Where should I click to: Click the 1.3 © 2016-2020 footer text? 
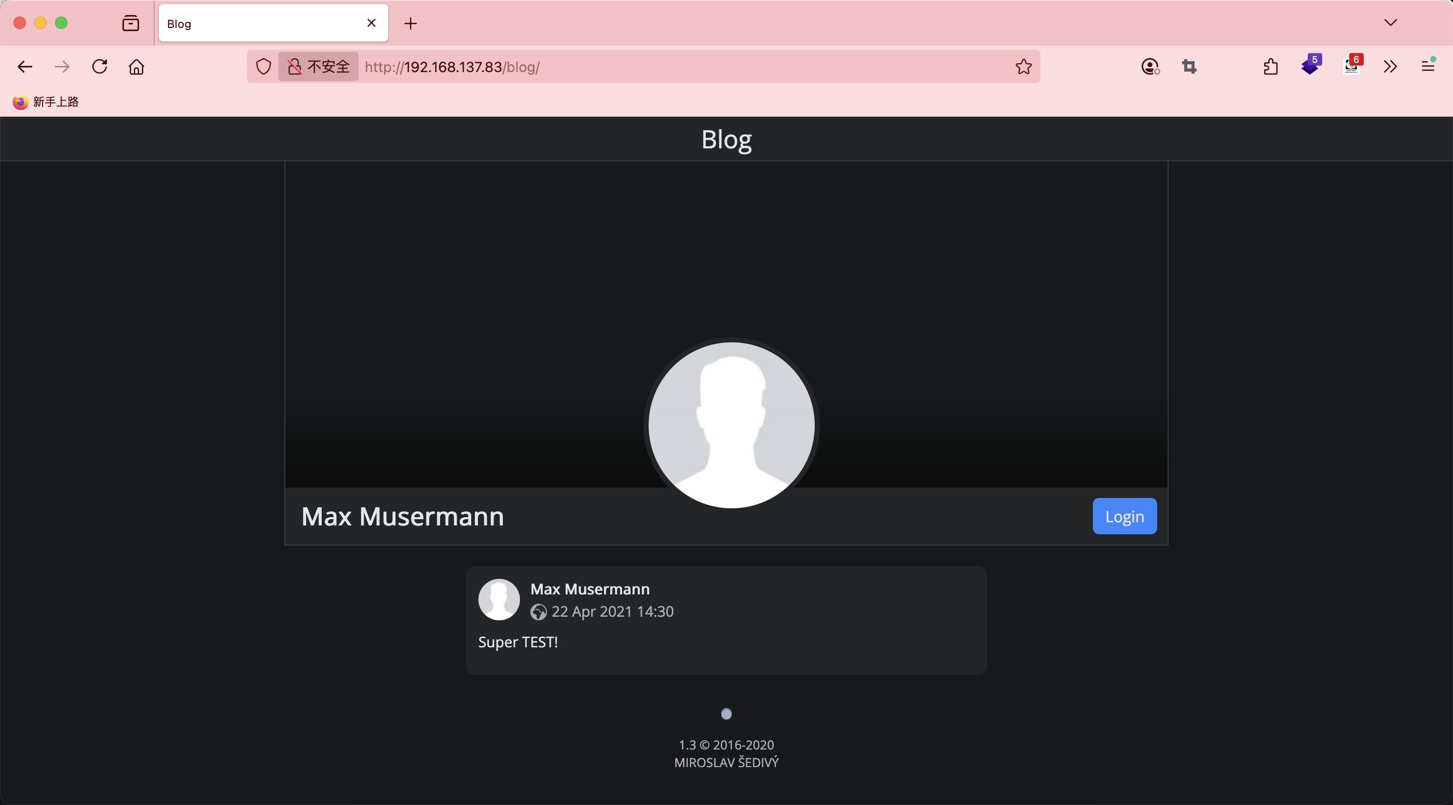pos(726,745)
